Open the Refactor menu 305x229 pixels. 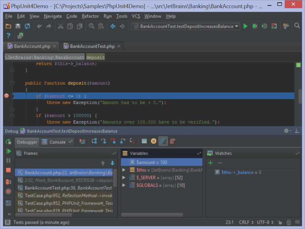click(x=90, y=16)
